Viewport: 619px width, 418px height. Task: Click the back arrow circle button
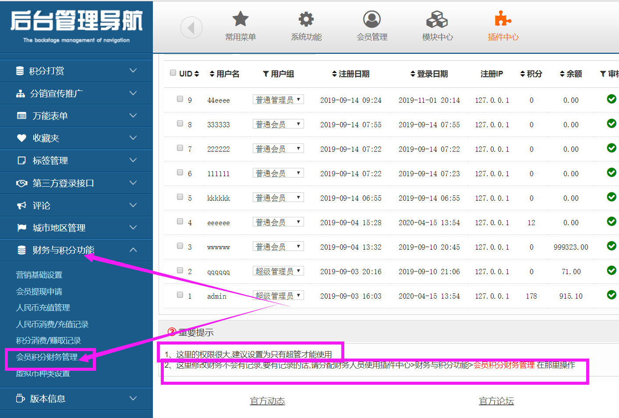191,28
